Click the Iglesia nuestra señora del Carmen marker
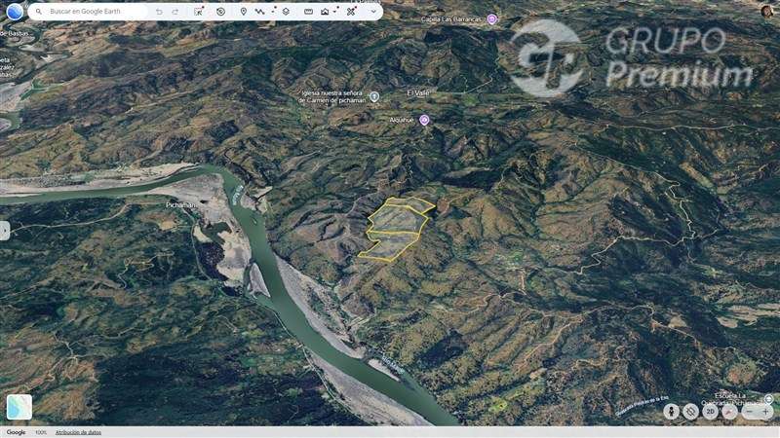The height and width of the screenshot is (438, 780). pyautogui.click(x=374, y=96)
